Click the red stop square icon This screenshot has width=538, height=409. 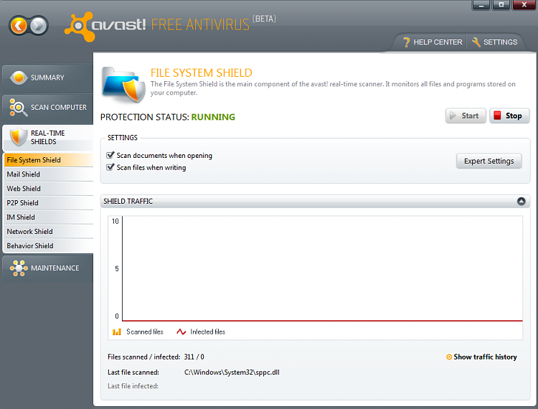497,116
